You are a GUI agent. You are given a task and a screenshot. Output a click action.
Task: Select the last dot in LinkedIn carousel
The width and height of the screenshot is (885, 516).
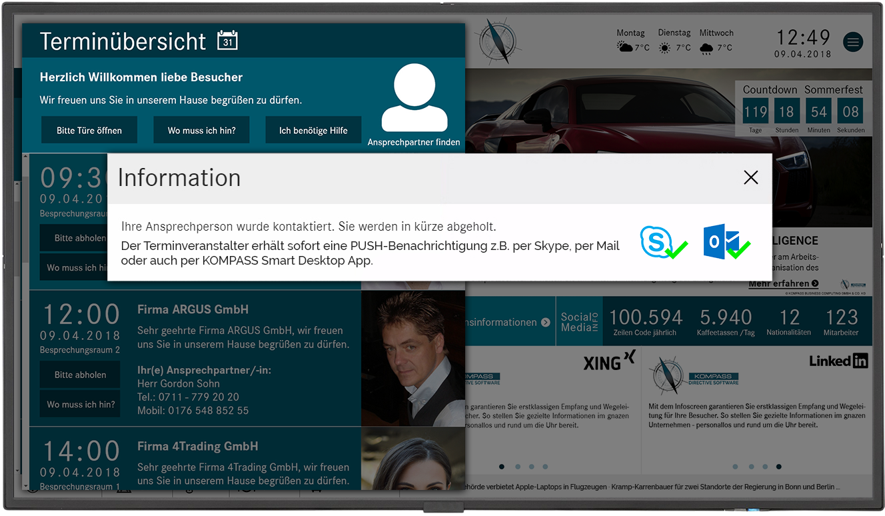tap(778, 467)
